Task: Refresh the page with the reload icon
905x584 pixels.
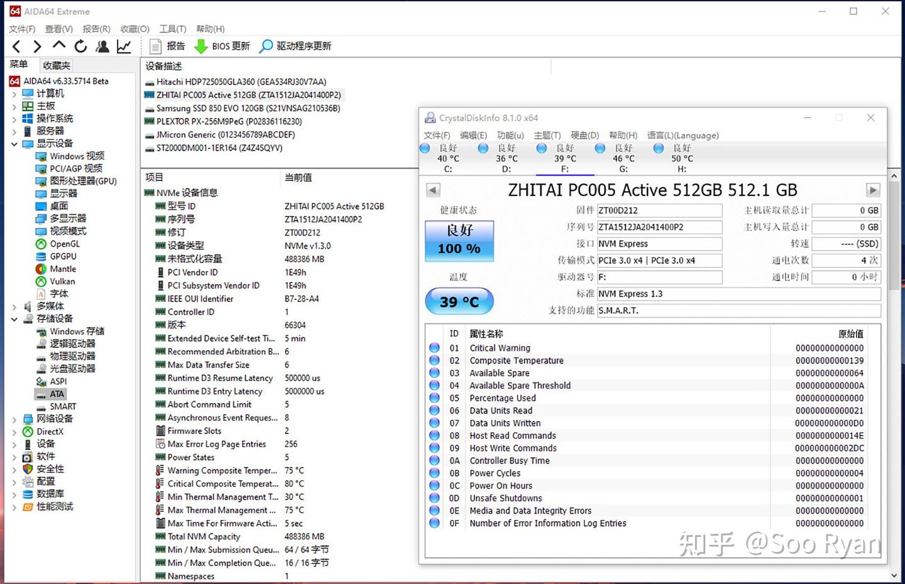Action: tap(81, 46)
